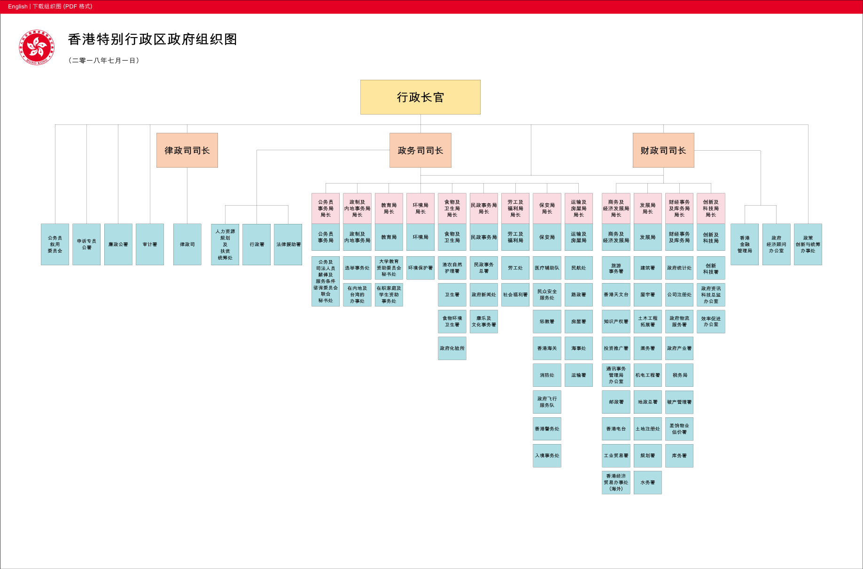Open the 公务员叙用委员会 box
The height and width of the screenshot is (569, 863).
pyautogui.click(x=54, y=244)
